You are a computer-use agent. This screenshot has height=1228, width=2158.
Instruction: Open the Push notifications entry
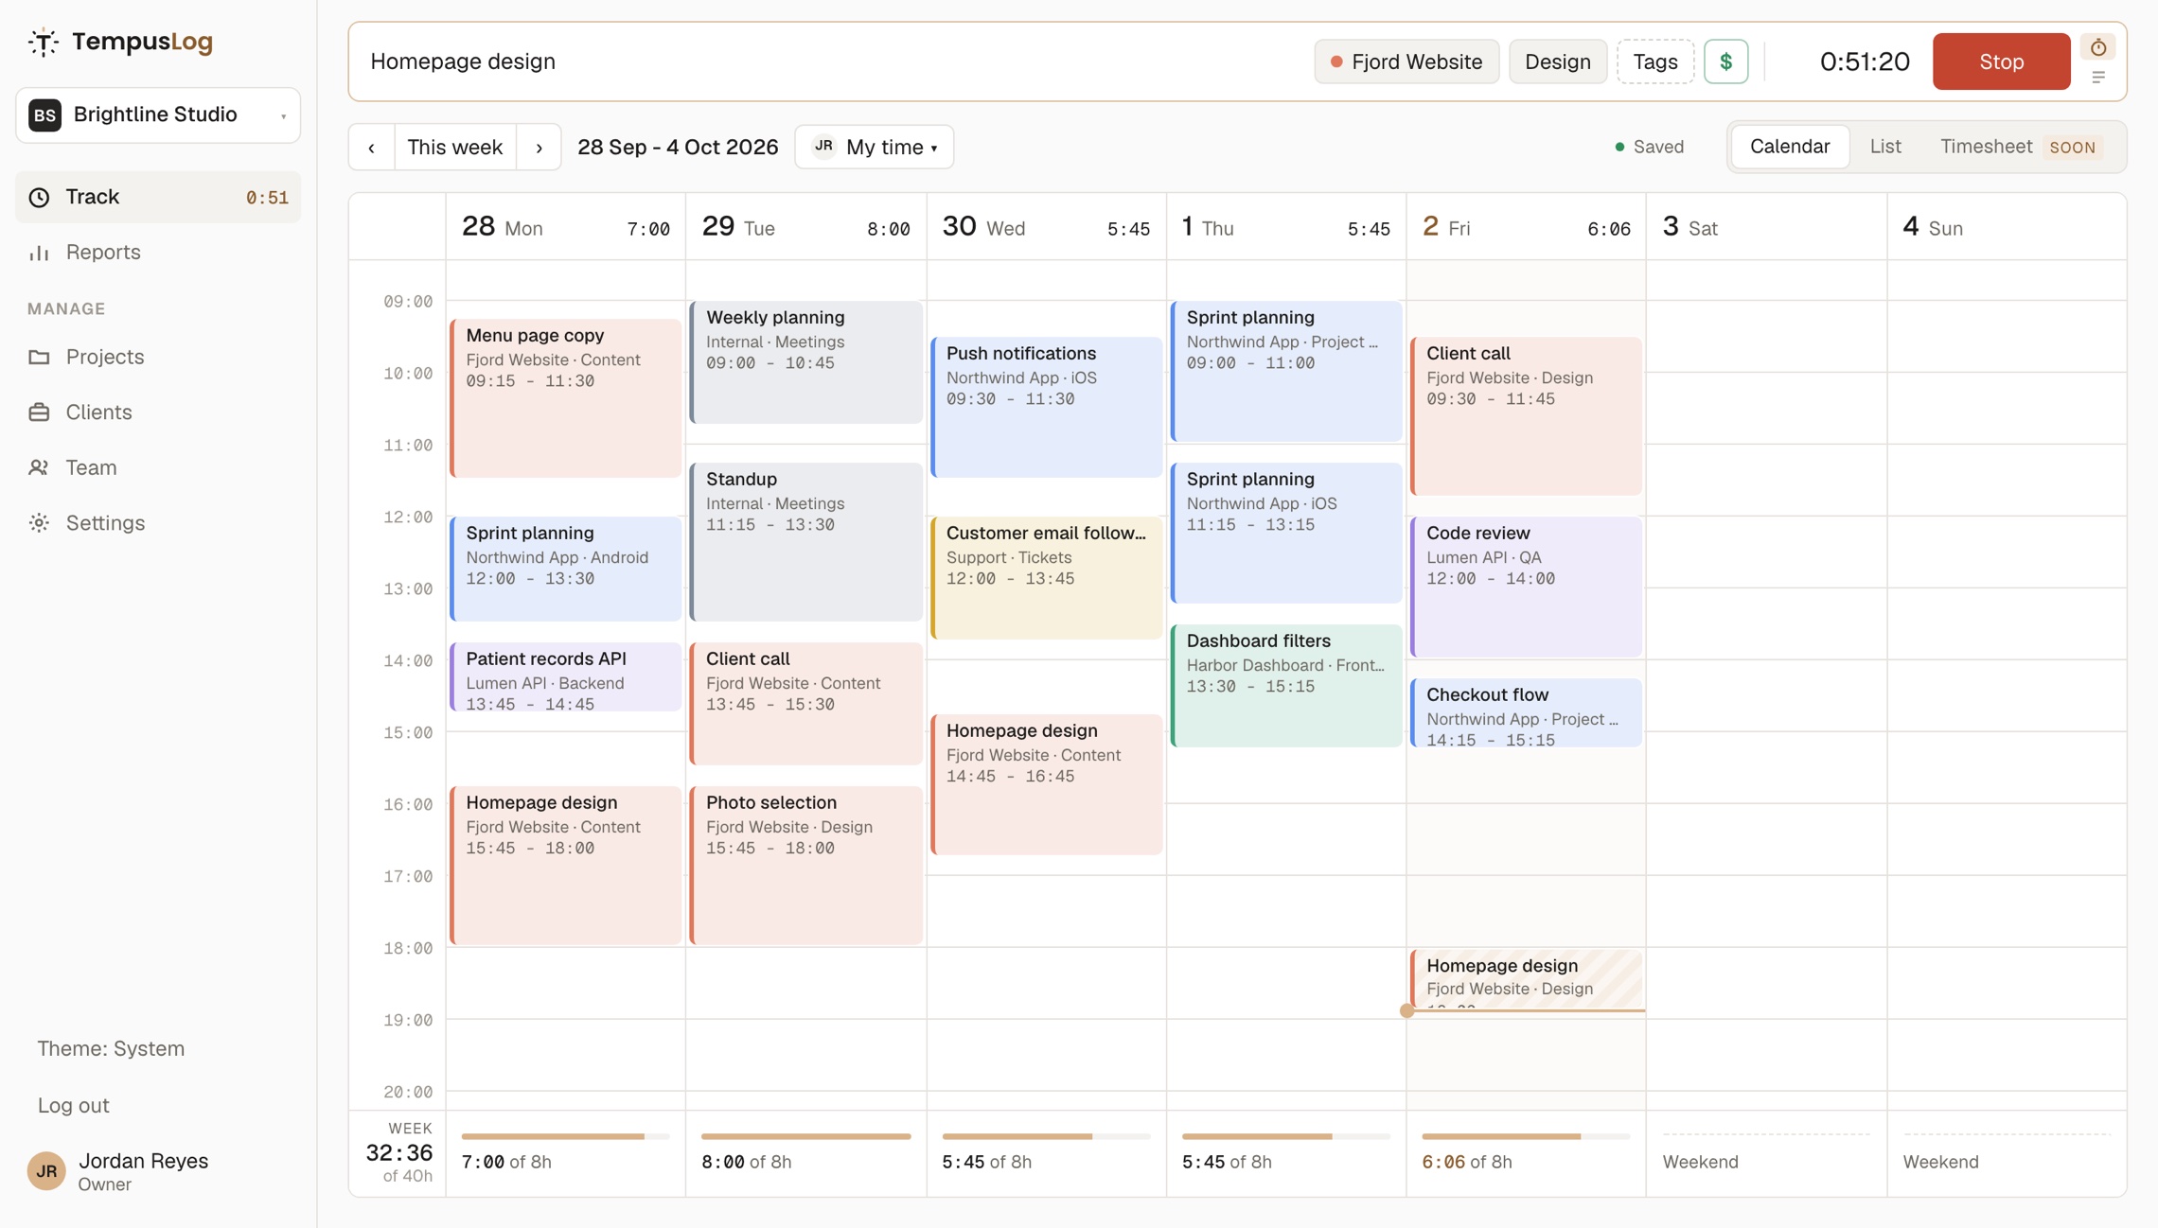(x=1047, y=407)
